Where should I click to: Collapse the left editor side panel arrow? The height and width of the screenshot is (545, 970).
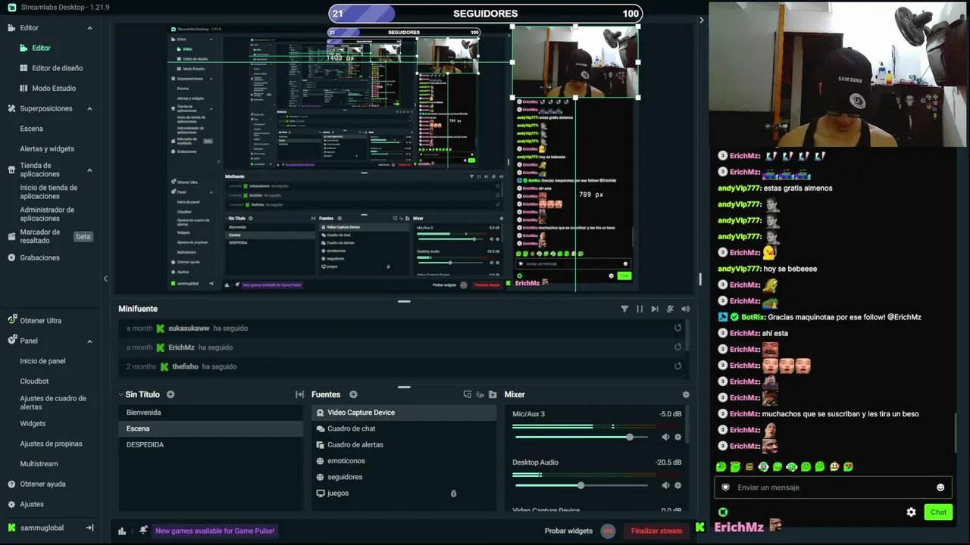coord(105,279)
